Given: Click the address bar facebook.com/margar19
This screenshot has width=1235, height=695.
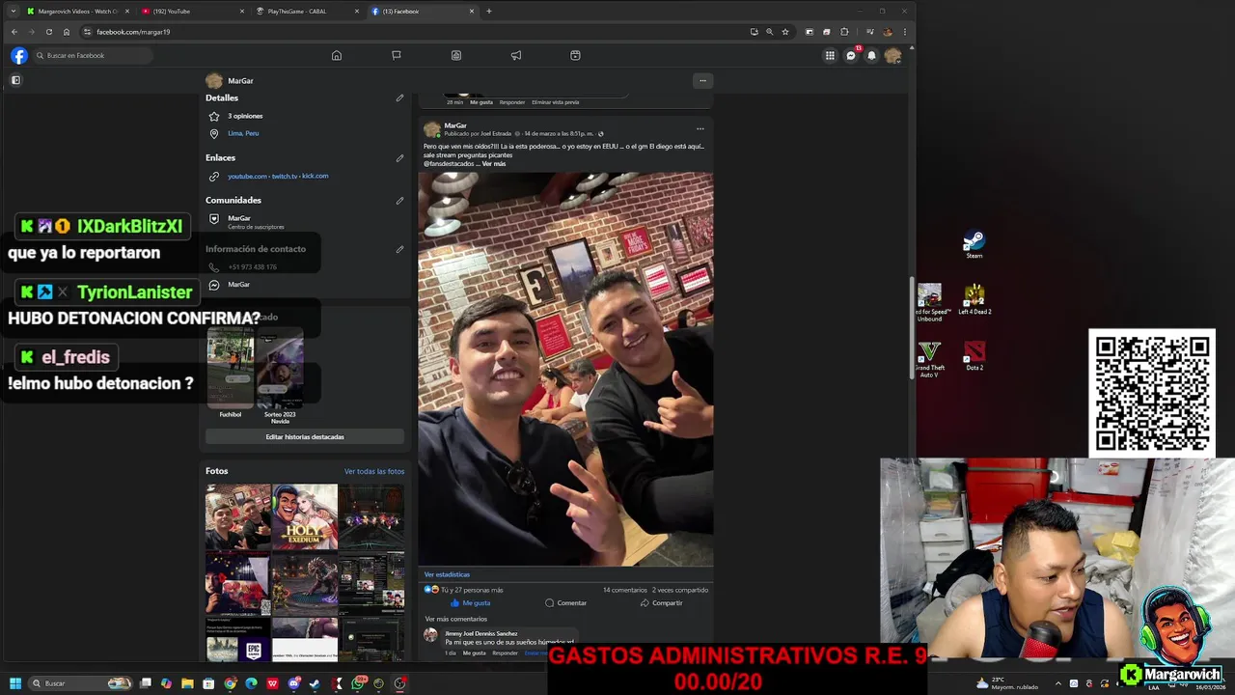Looking at the screenshot, I should pyautogui.click(x=133, y=32).
